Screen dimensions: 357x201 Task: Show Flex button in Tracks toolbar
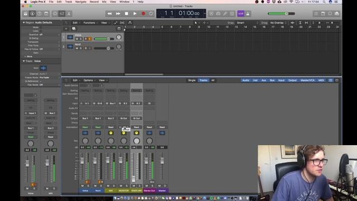point(122,23)
